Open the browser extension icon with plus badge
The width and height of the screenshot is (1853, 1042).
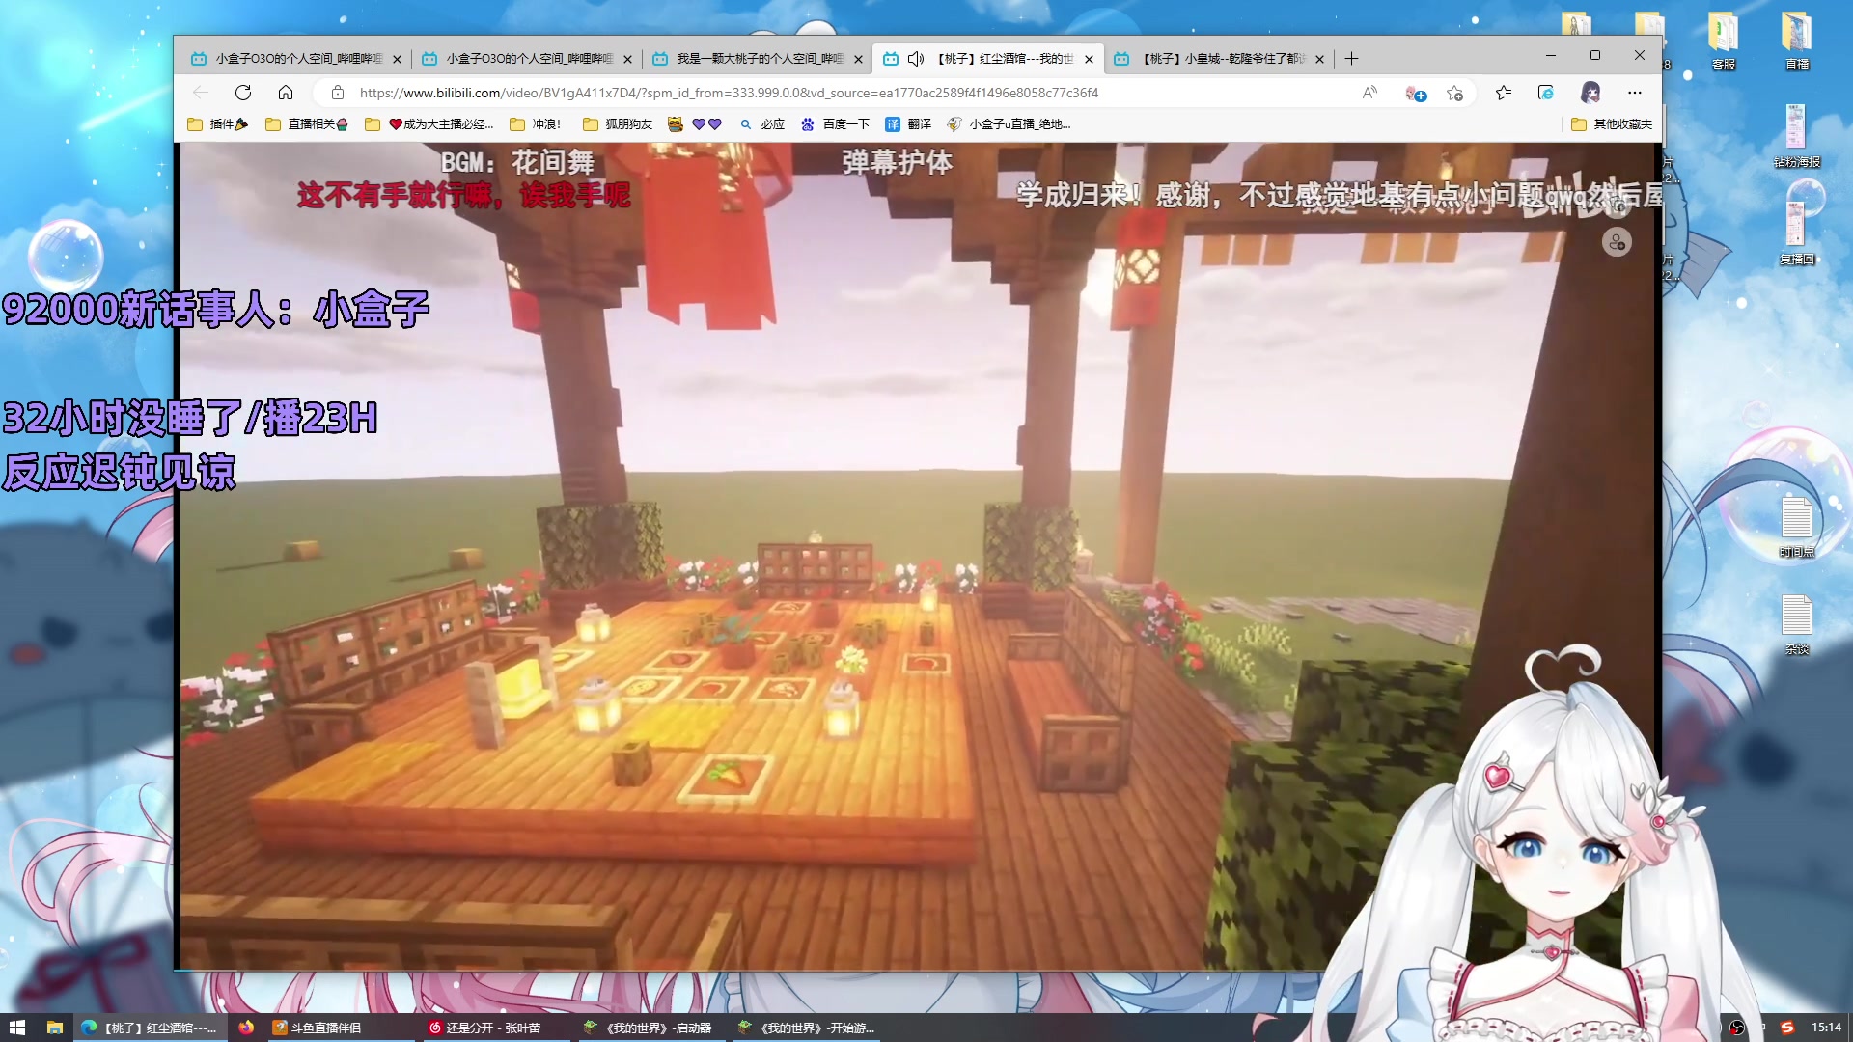coord(1416,93)
